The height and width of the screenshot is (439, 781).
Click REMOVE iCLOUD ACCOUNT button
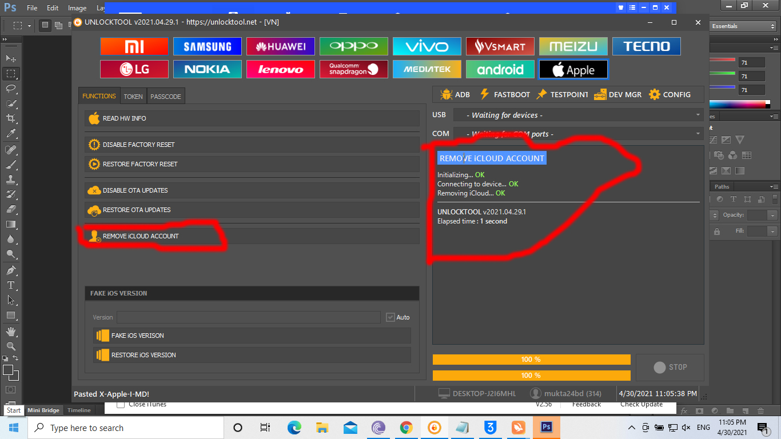(x=252, y=236)
